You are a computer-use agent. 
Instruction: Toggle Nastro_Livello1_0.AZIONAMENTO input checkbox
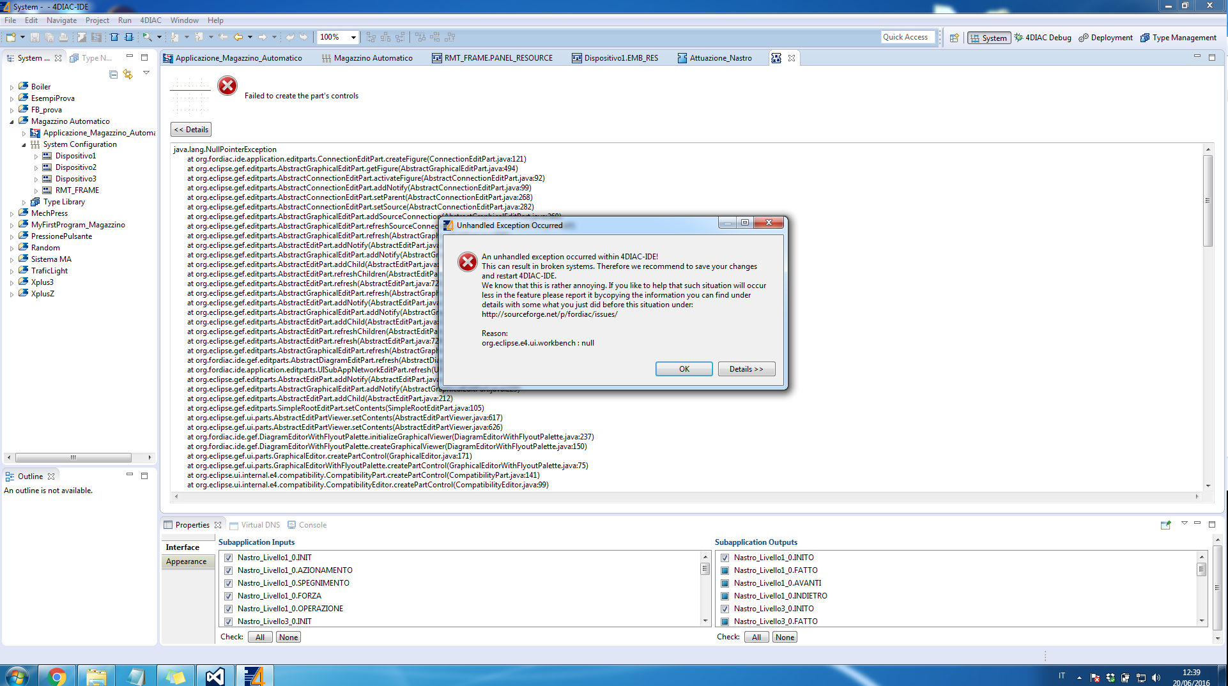(x=228, y=570)
